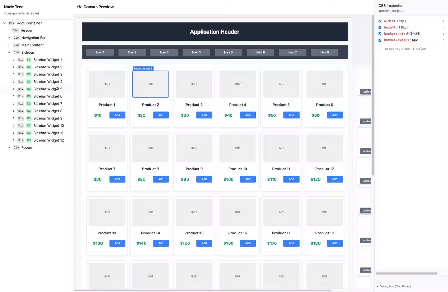
Task: Click Nav 4 in the navigation bar
Action: 196,52
